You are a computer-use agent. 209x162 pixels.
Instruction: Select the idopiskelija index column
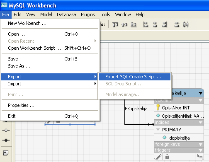(x=179, y=138)
